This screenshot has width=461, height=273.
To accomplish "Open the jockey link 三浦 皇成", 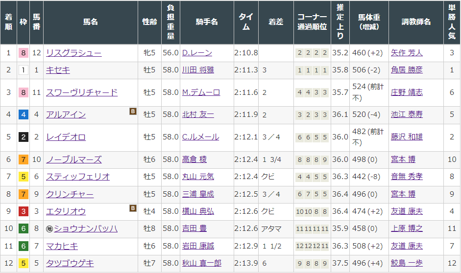I will pos(198,194).
